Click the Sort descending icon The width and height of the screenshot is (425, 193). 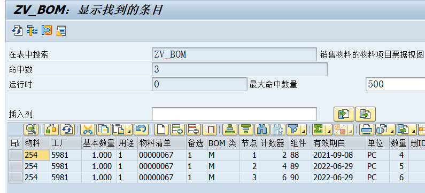click(246, 130)
